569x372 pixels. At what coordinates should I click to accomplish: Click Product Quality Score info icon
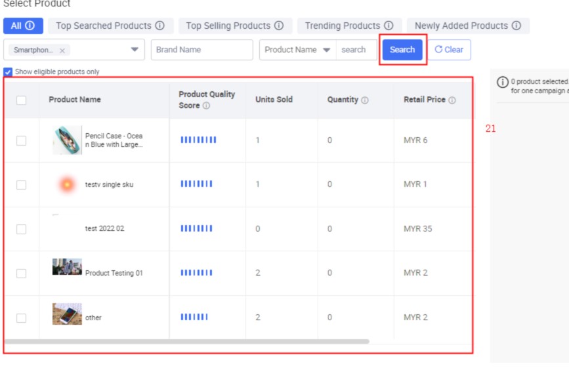tap(206, 106)
